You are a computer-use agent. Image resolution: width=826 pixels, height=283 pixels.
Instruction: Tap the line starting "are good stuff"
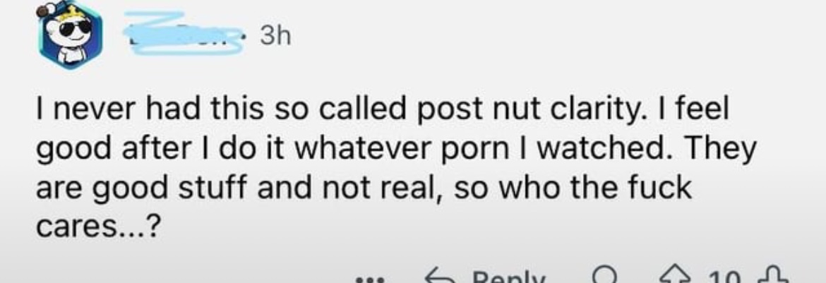(364, 188)
